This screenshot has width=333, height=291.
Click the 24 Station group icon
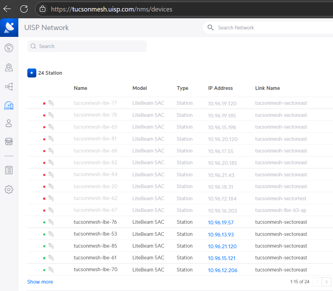click(32, 73)
